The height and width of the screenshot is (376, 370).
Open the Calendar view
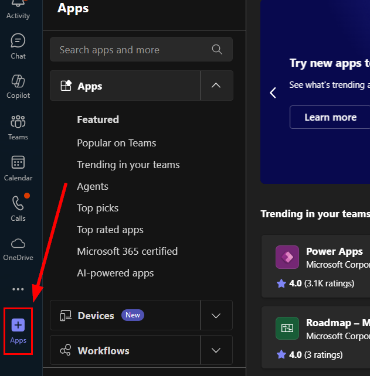(x=18, y=168)
